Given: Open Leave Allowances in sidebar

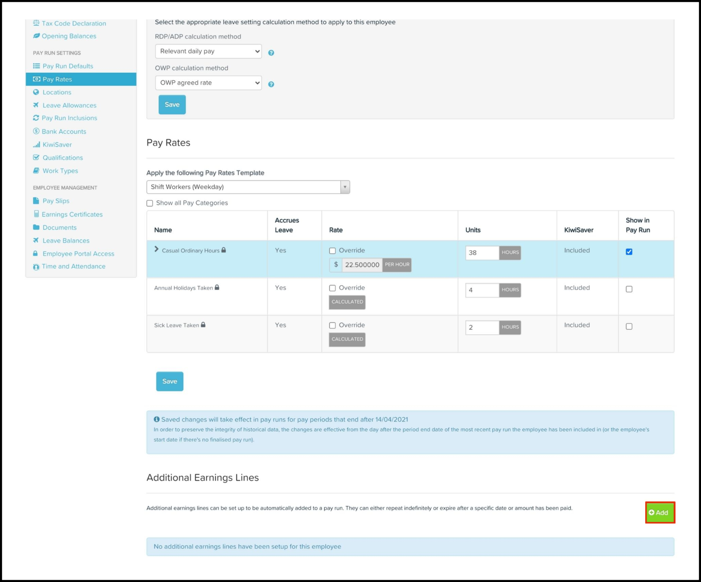Looking at the screenshot, I should 69,105.
